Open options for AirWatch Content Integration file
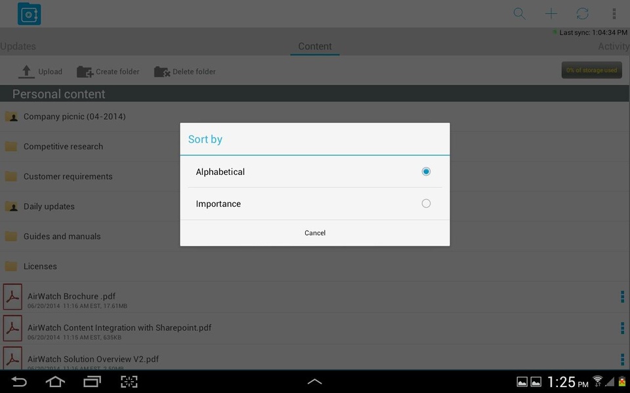This screenshot has width=630, height=393. (622, 328)
